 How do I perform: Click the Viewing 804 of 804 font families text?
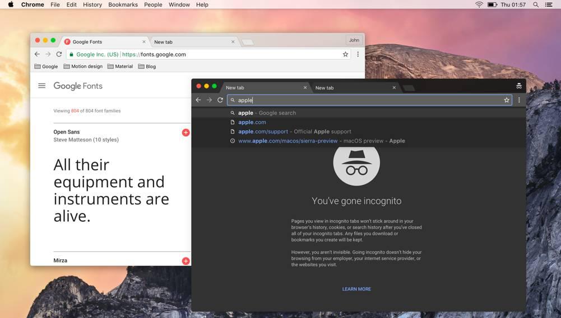[x=87, y=111]
